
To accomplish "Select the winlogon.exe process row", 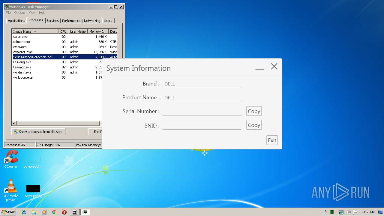I will pyautogui.click(x=57, y=77).
